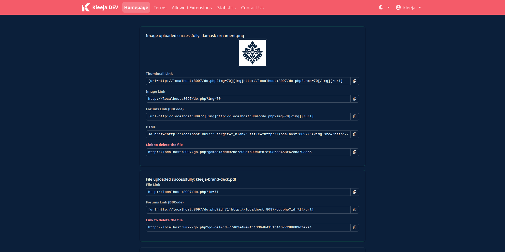Copy the image Forums Link BBCode

(355, 117)
